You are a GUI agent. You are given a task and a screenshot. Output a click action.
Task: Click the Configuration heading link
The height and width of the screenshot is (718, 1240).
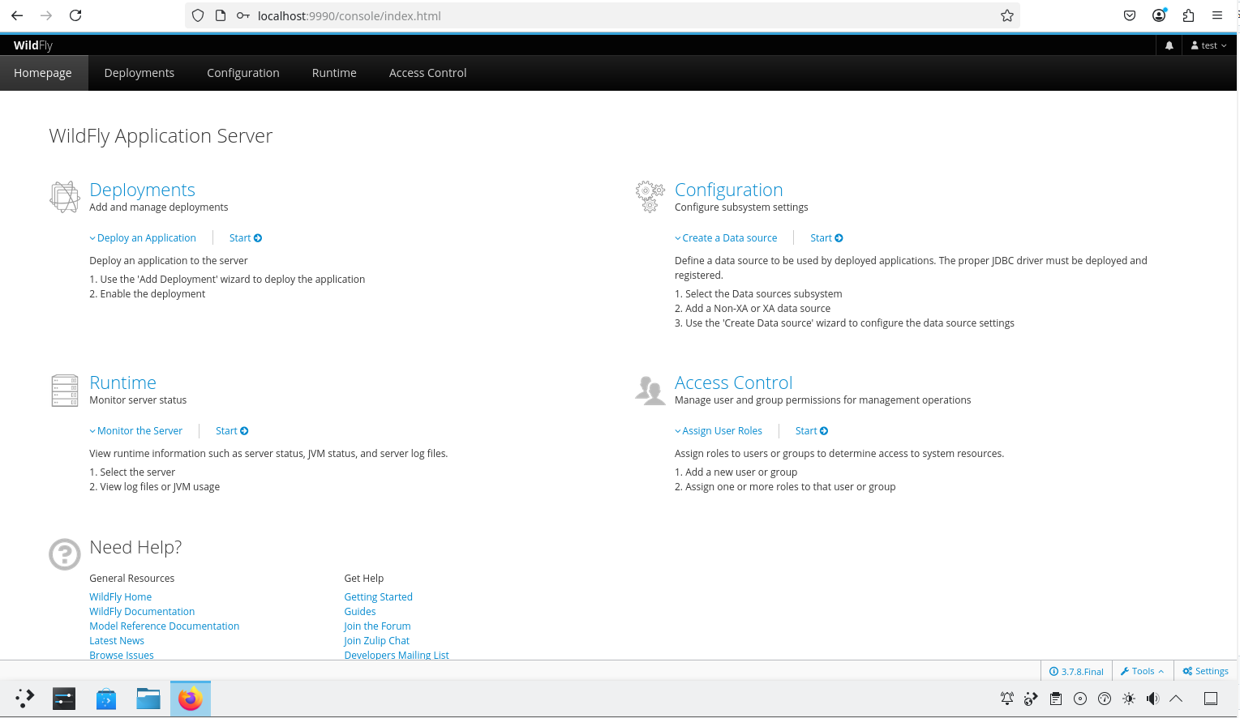coord(729,190)
